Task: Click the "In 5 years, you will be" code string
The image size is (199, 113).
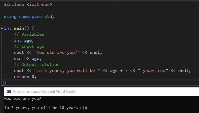Action: coord(67,71)
